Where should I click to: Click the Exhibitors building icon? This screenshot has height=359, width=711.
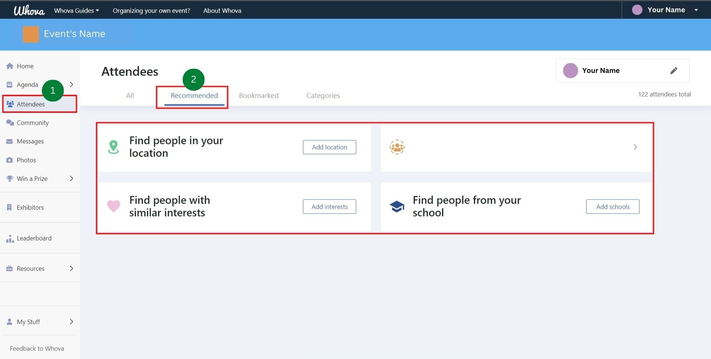coord(10,208)
